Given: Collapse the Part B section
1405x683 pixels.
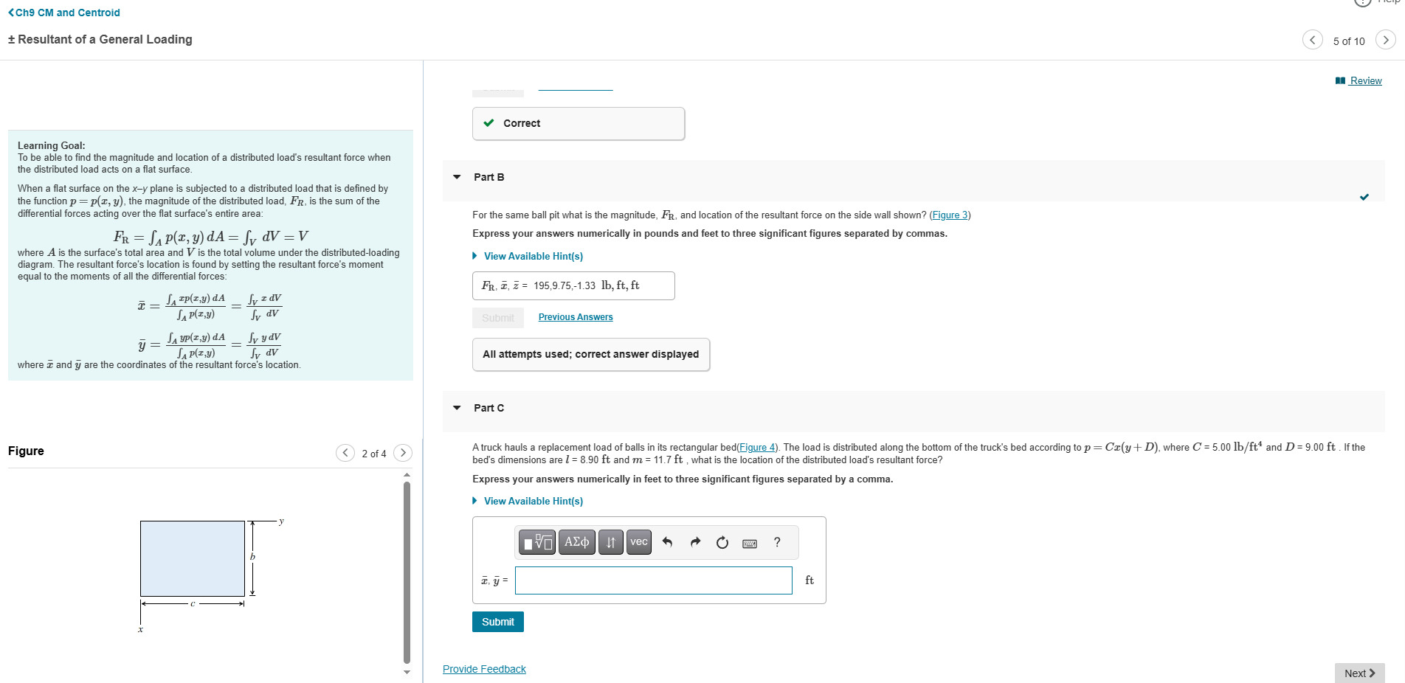Looking at the screenshot, I should 456,177.
